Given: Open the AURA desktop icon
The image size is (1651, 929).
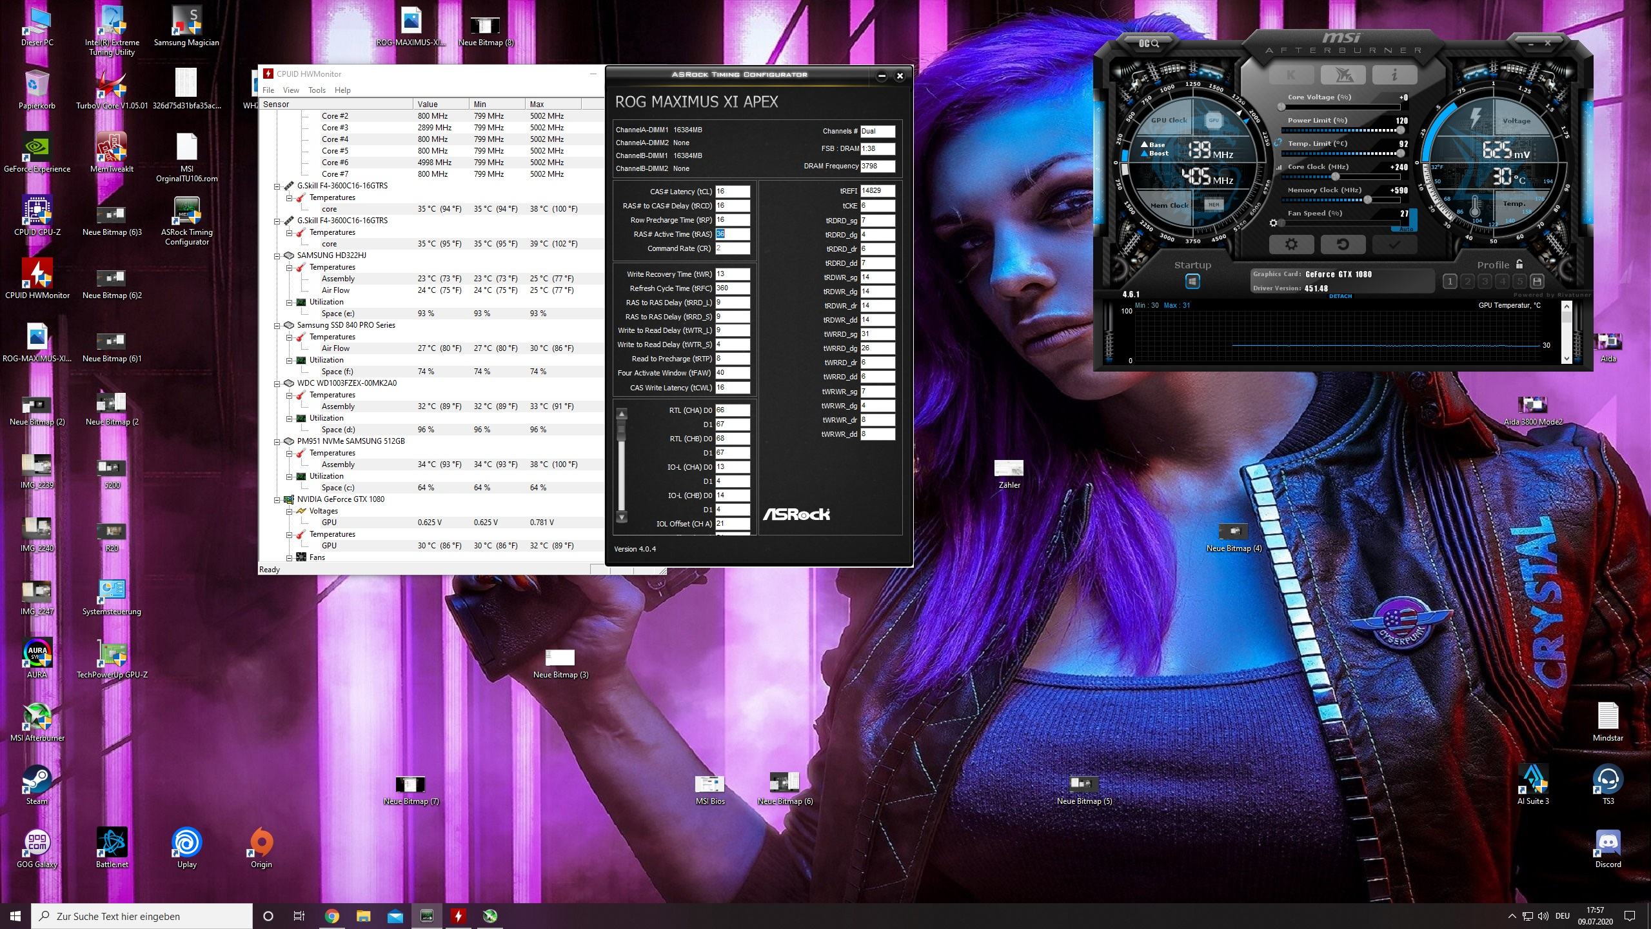Looking at the screenshot, I should (37, 659).
